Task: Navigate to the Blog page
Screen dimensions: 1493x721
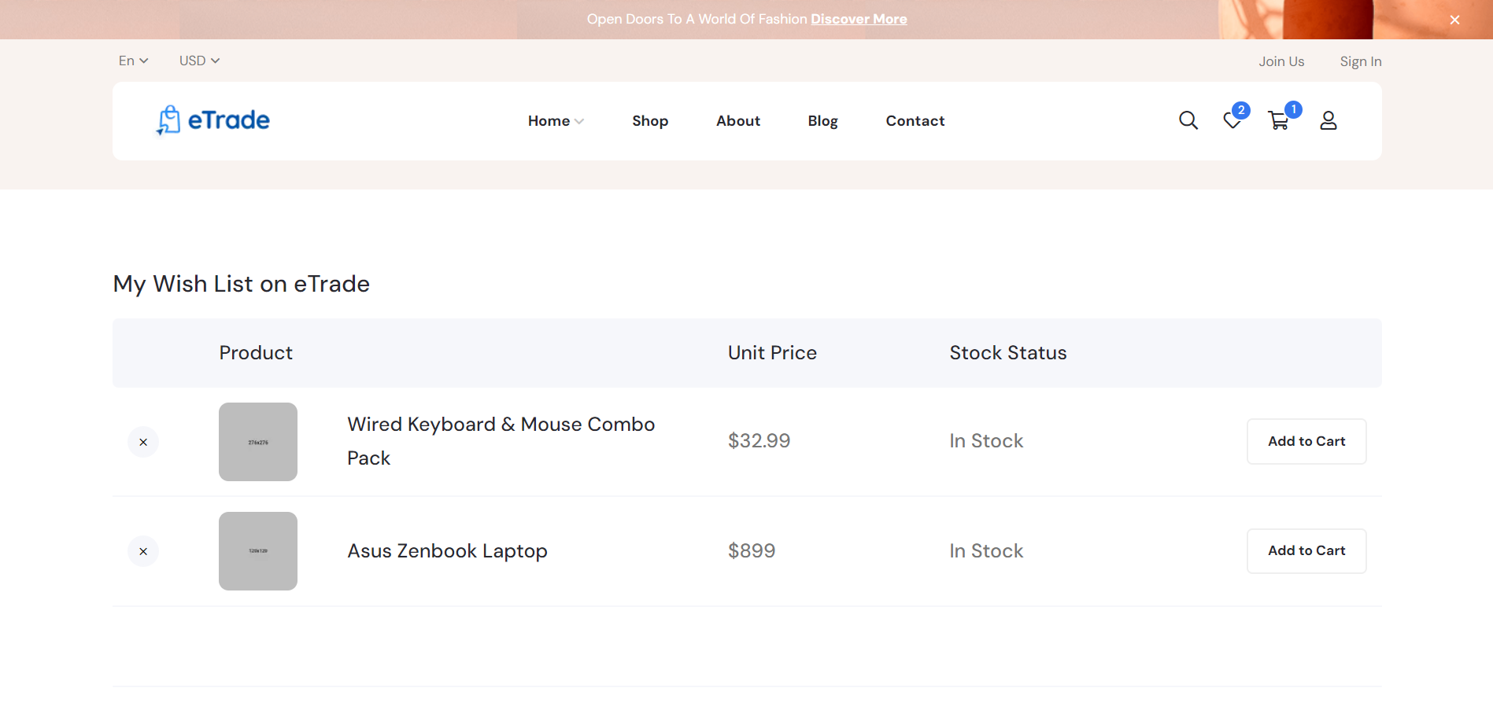Action: coord(822,121)
